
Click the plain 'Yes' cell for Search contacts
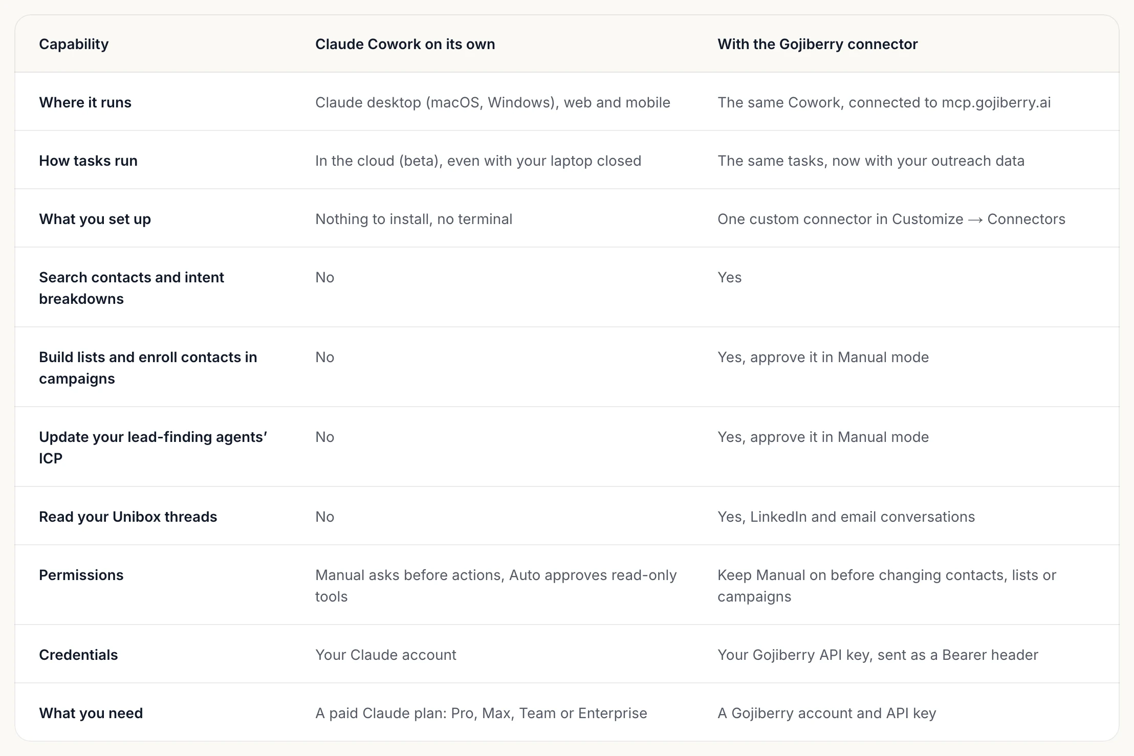[729, 277]
